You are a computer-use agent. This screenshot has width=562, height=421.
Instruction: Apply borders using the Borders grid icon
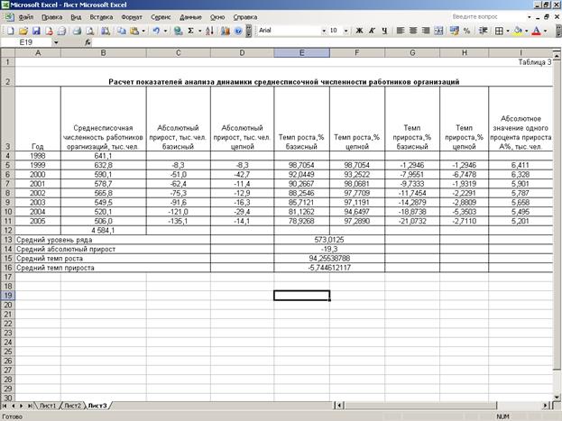point(499,31)
